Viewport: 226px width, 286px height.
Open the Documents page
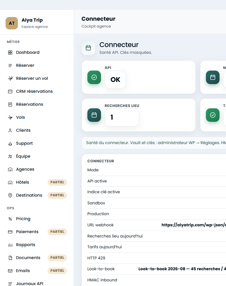point(37,258)
